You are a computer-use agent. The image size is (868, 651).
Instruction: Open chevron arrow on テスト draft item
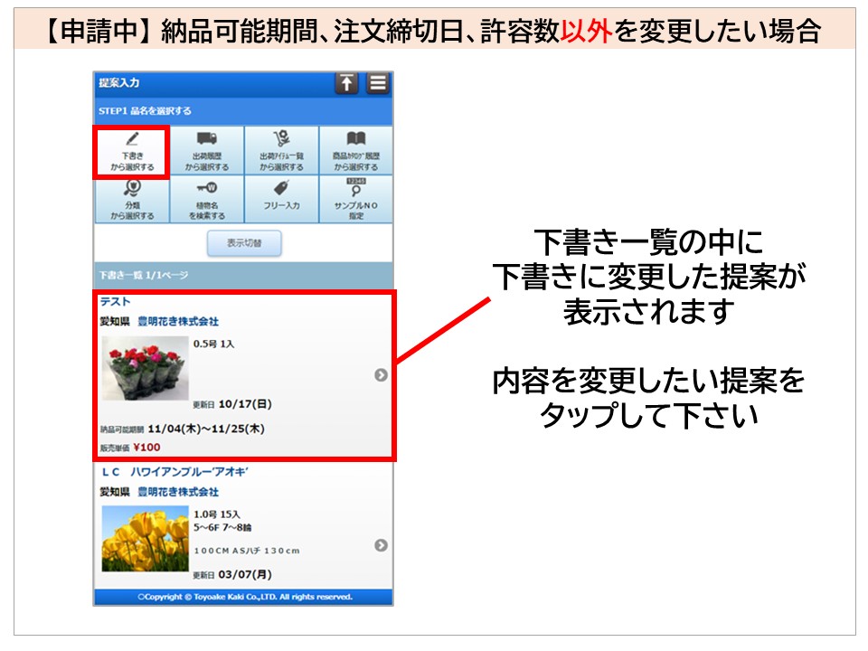381,375
